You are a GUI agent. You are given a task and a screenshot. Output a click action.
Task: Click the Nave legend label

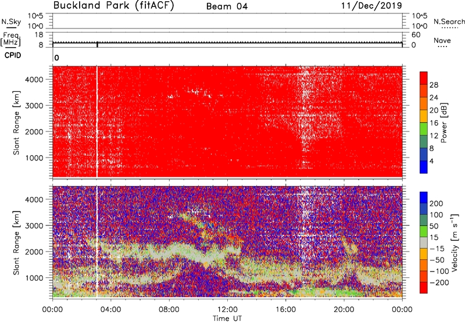[442, 40]
